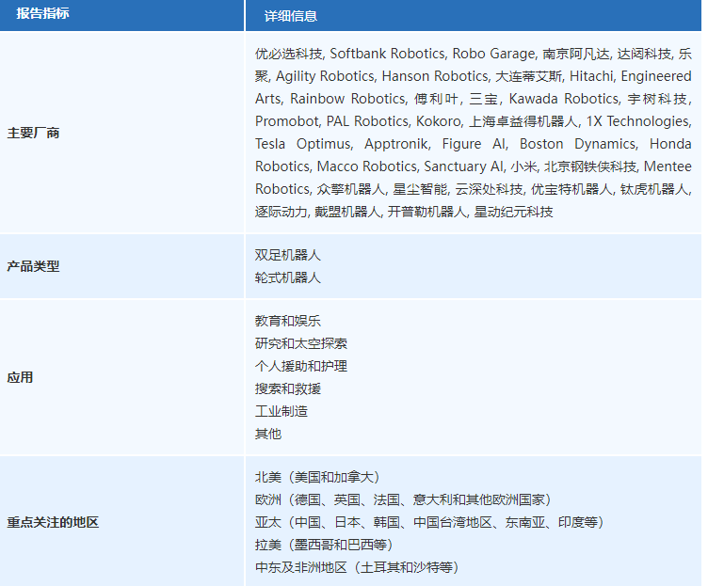Click the 搜索和救援 application line
Viewport: 708px width, 586px height.
[288, 388]
